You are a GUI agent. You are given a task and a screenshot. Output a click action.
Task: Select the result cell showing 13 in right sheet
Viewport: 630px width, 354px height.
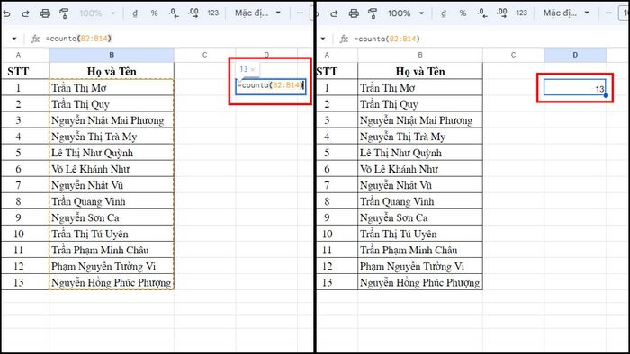click(575, 87)
